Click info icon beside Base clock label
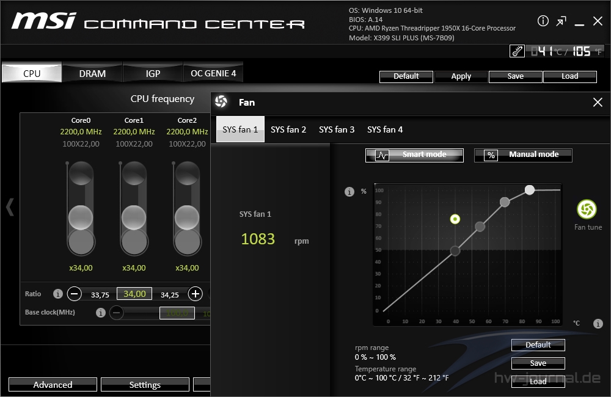This screenshot has height=397, width=611. pyautogui.click(x=101, y=313)
